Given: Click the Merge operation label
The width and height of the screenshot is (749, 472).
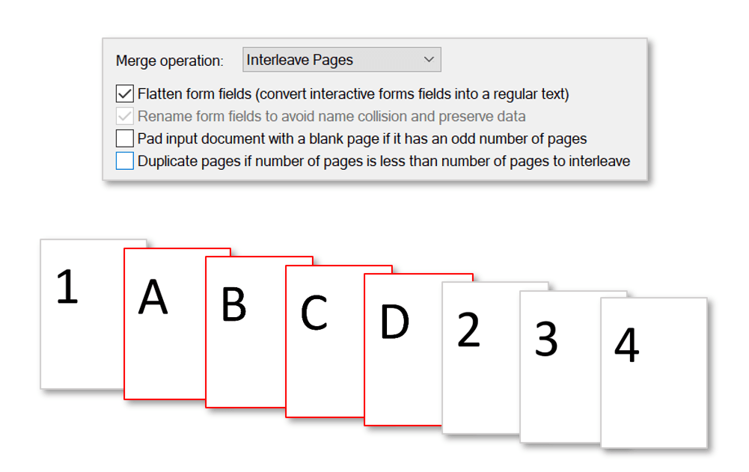Looking at the screenshot, I should [170, 61].
